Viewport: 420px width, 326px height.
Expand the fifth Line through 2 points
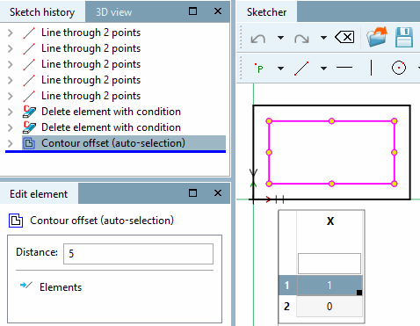tap(11, 96)
